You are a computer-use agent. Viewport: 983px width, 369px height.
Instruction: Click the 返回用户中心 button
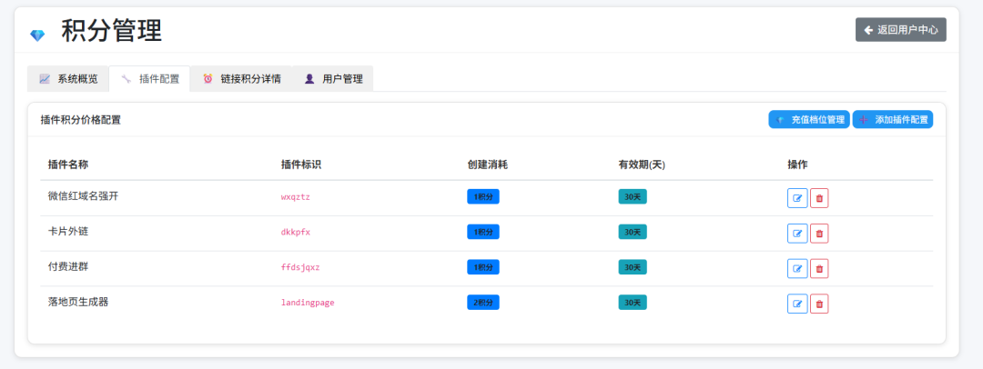click(900, 30)
